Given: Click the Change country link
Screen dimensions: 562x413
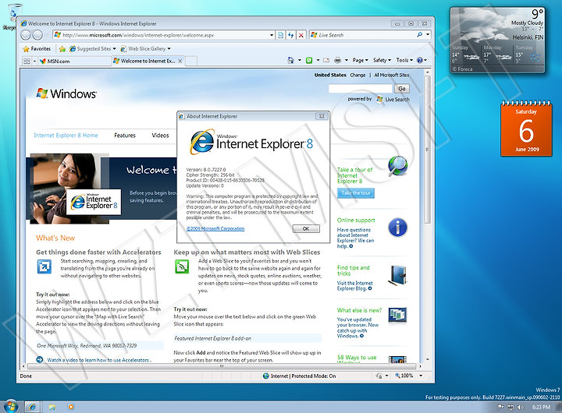Looking at the screenshot, I should 357,75.
